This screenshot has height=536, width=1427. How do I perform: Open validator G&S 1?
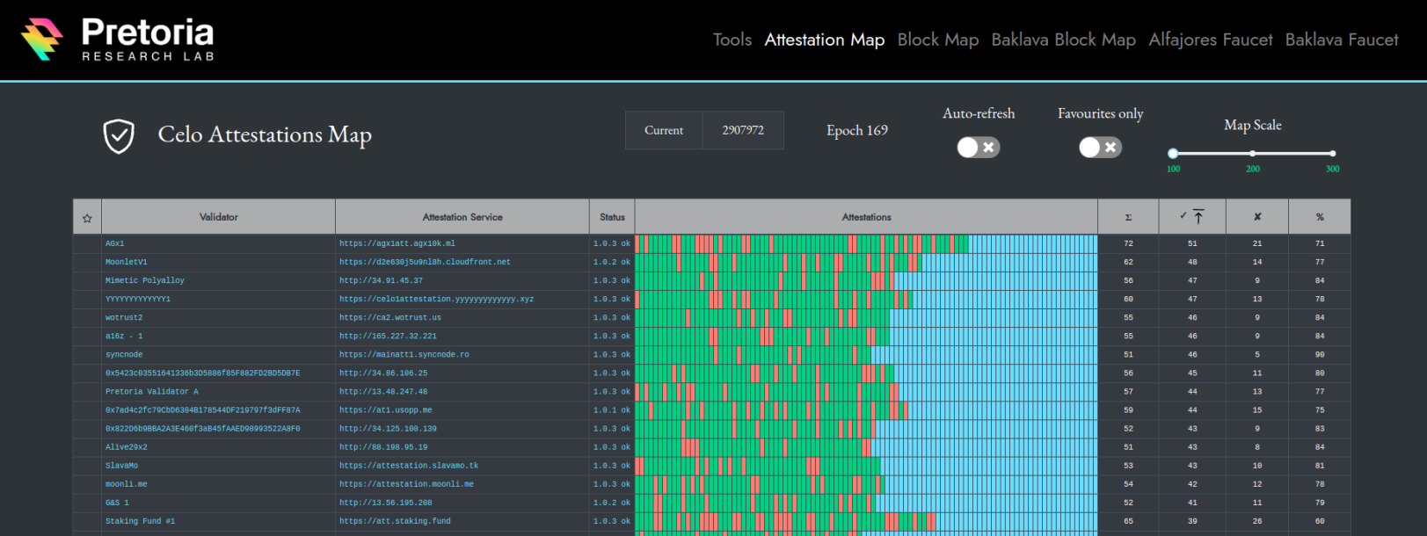pyautogui.click(x=117, y=503)
